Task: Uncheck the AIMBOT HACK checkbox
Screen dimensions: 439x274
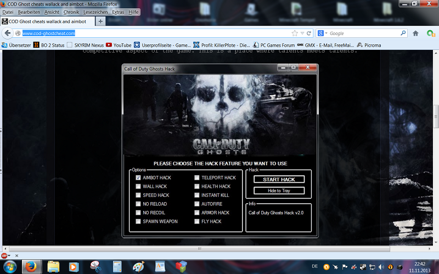Action: pos(138,178)
